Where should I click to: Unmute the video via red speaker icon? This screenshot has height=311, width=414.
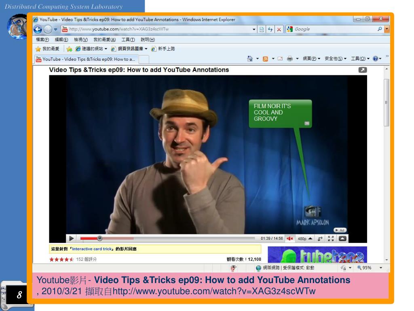pyautogui.click(x=290, y=239)
